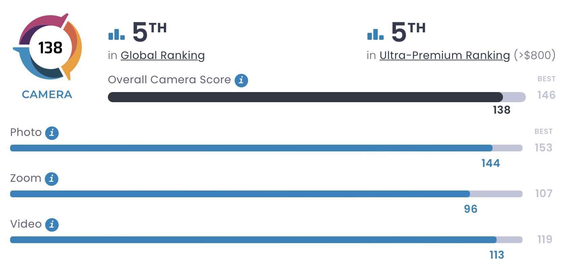The width and height of the screenshot is (566, 261).
Task: Click the best score value 146
Action: click(546, 95)
